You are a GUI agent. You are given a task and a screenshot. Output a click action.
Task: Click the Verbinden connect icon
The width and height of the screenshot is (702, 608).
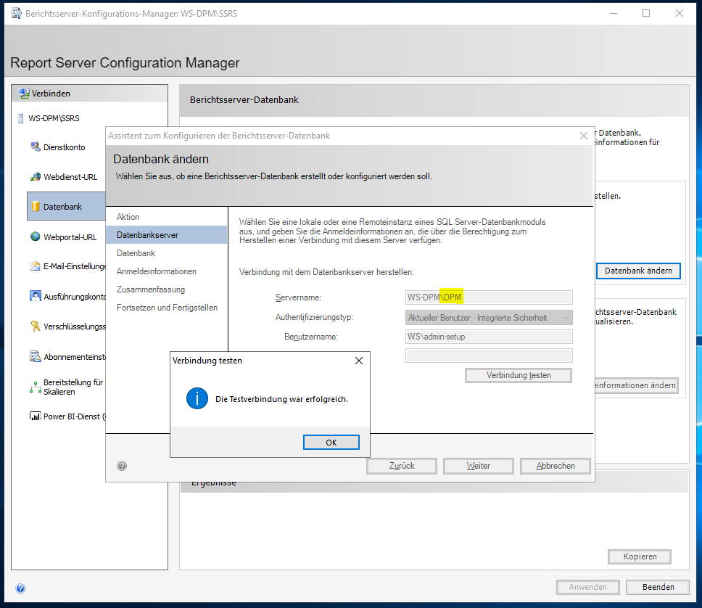[24, 93]
